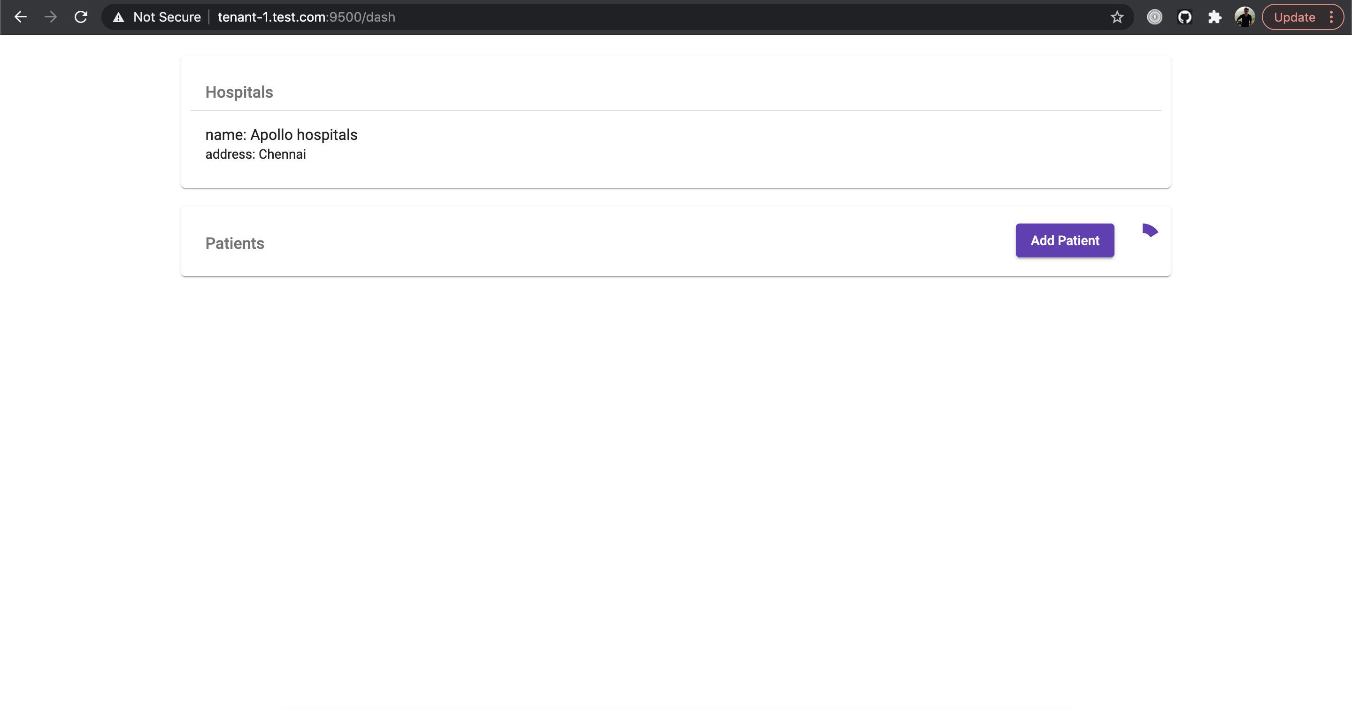
Task: Bookmark this page with the star
Action: (1117, 17)
